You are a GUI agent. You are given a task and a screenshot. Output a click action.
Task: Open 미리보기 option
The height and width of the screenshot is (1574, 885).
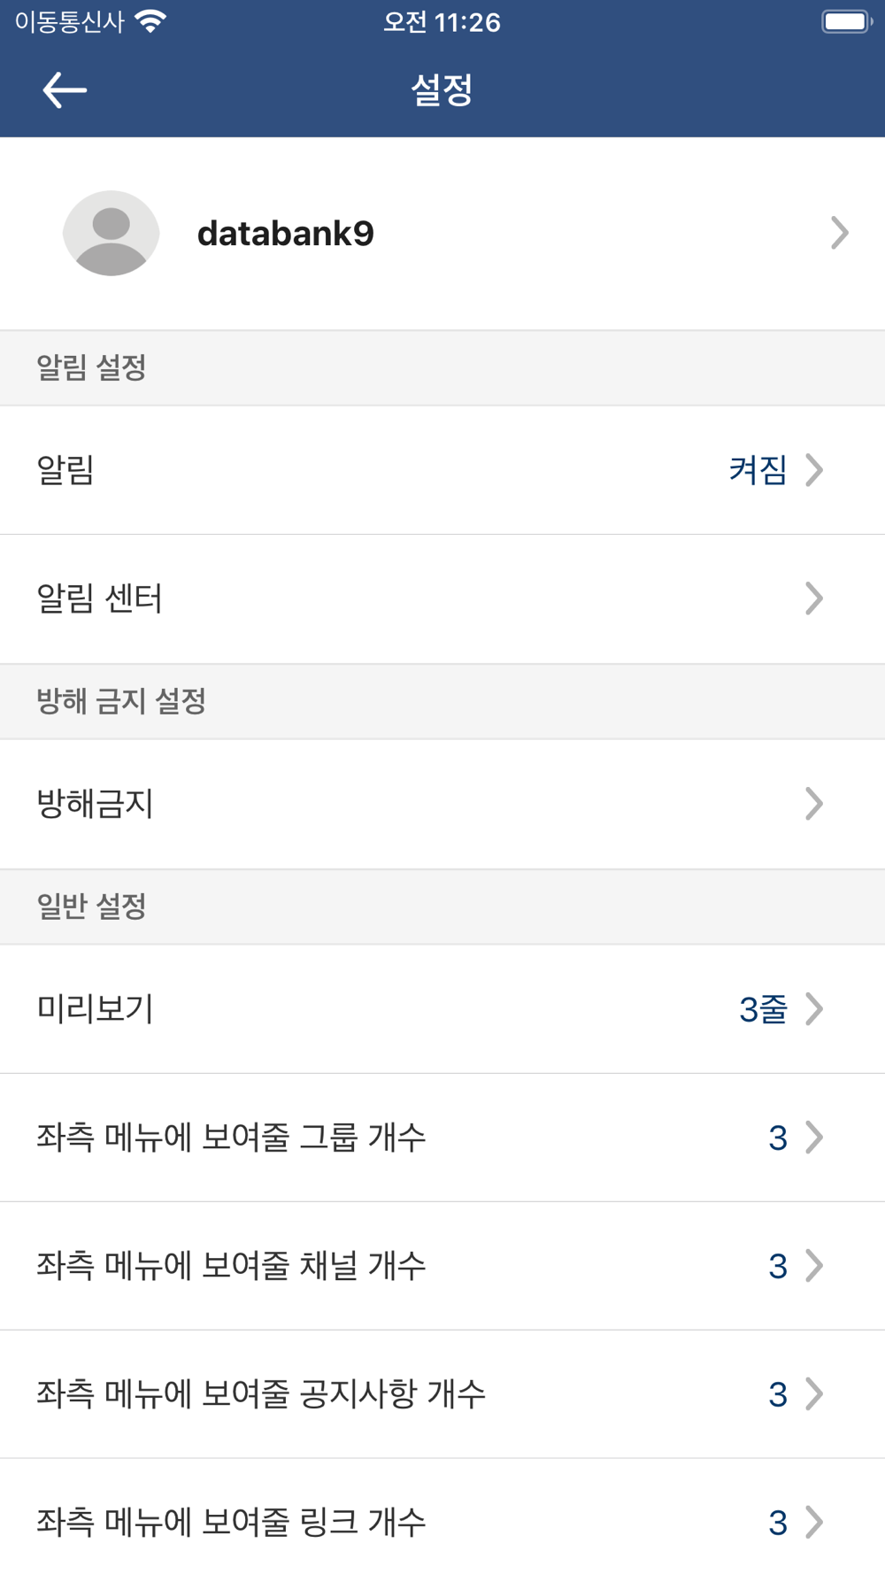click(x=442, y=1009)
